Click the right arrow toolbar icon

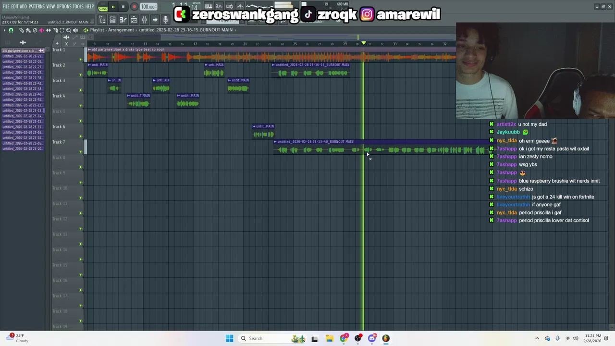tap(155, 19)
